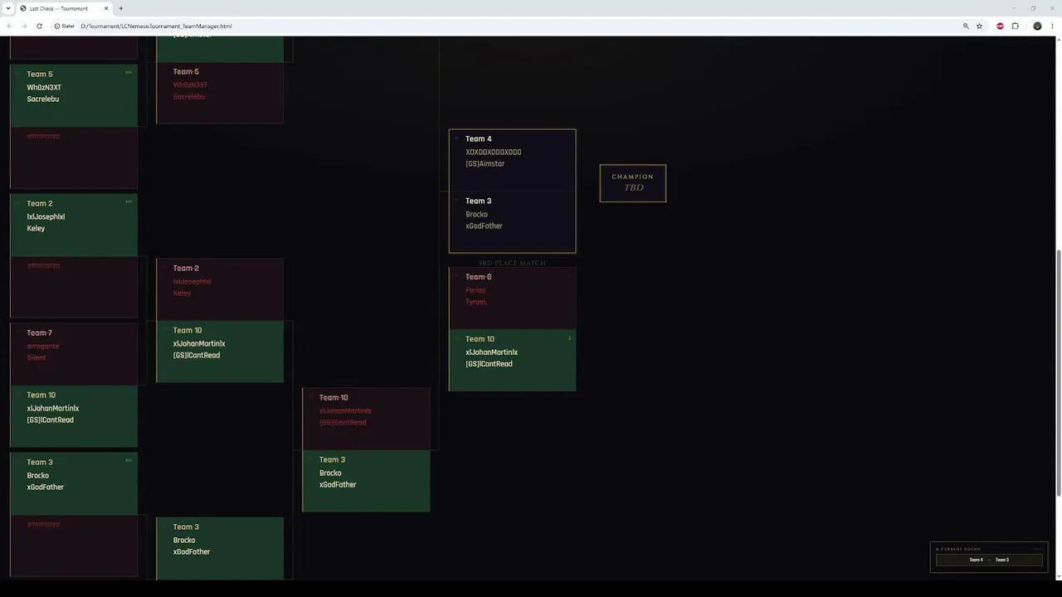Screen dimensions: 1062x597
Task: Click Sacrelebu name in green Team 5 card
Action: 43,99
